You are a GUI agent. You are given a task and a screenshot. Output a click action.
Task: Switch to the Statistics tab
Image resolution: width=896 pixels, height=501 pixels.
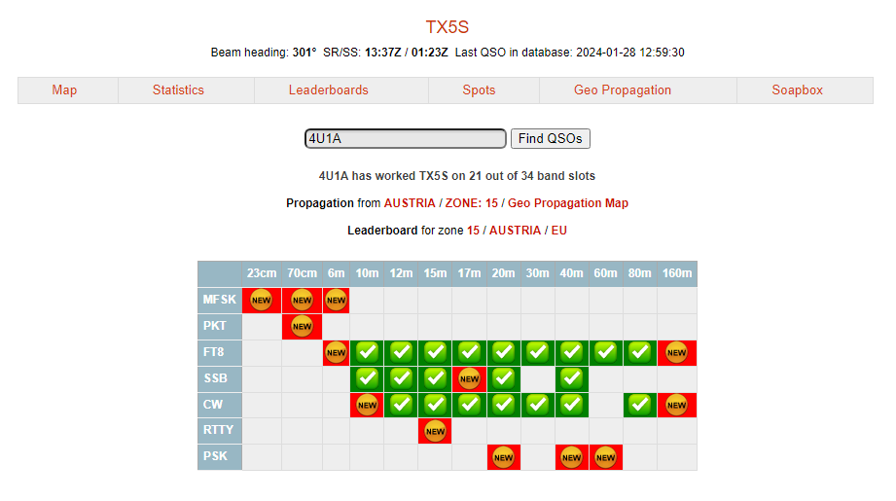click(x=178, y=90)
